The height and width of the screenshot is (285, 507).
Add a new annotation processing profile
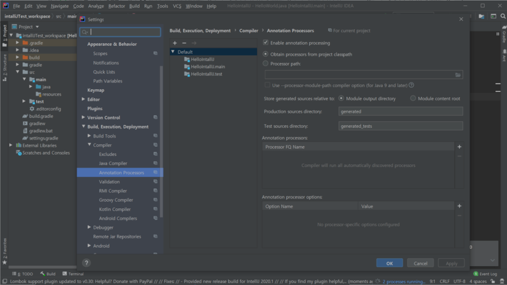pos(174,43)
